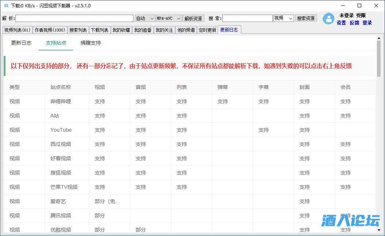Open the 捐赠支持 sub-tab

click(91, 43)
